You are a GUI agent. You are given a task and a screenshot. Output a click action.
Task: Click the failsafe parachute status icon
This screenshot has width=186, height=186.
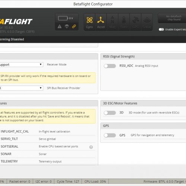pos(67,26)
